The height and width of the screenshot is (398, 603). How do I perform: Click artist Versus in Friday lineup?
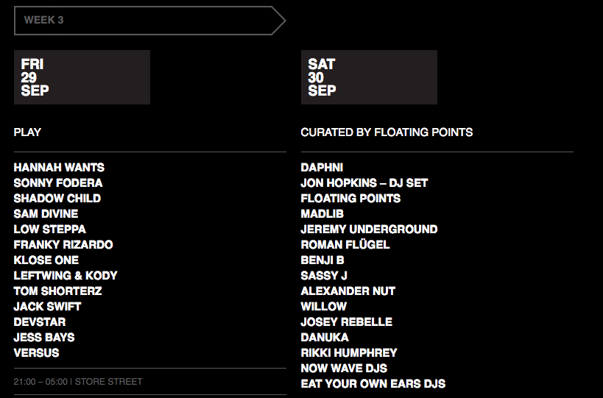point(37,352)
